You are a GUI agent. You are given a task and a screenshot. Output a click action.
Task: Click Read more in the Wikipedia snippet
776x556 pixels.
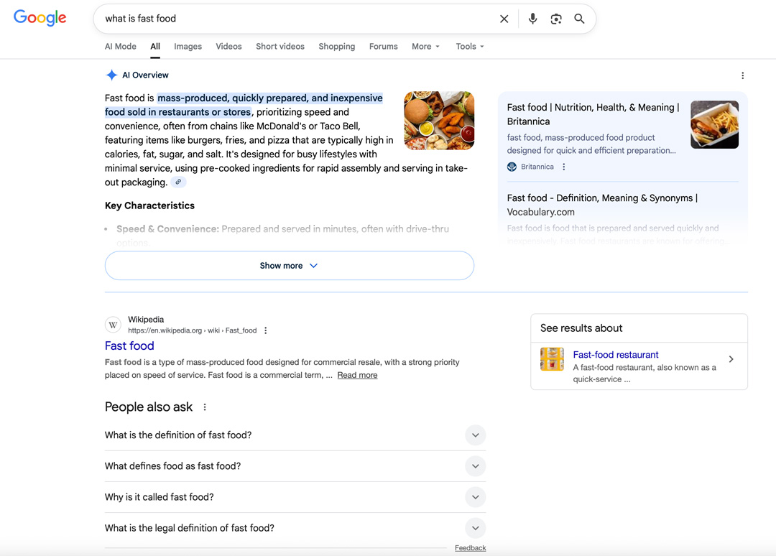(357, 374)
